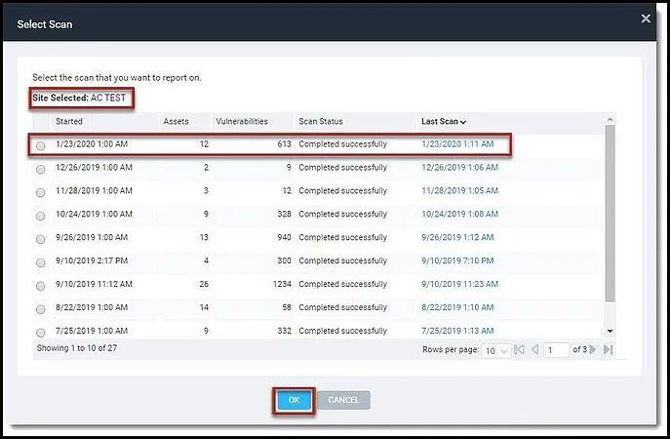Click the assets value 26
This screenshot has height=439, width=670.
[x=204, y=284]
